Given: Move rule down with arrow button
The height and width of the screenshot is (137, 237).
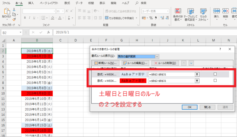Looking at the screenshot, I should click(191, 63).
